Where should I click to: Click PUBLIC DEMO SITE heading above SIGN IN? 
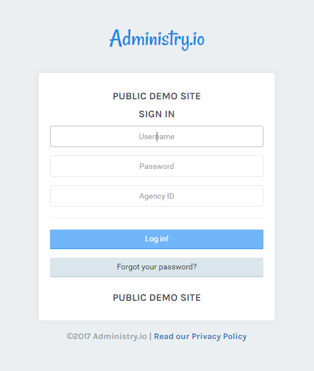pos(157,97)
